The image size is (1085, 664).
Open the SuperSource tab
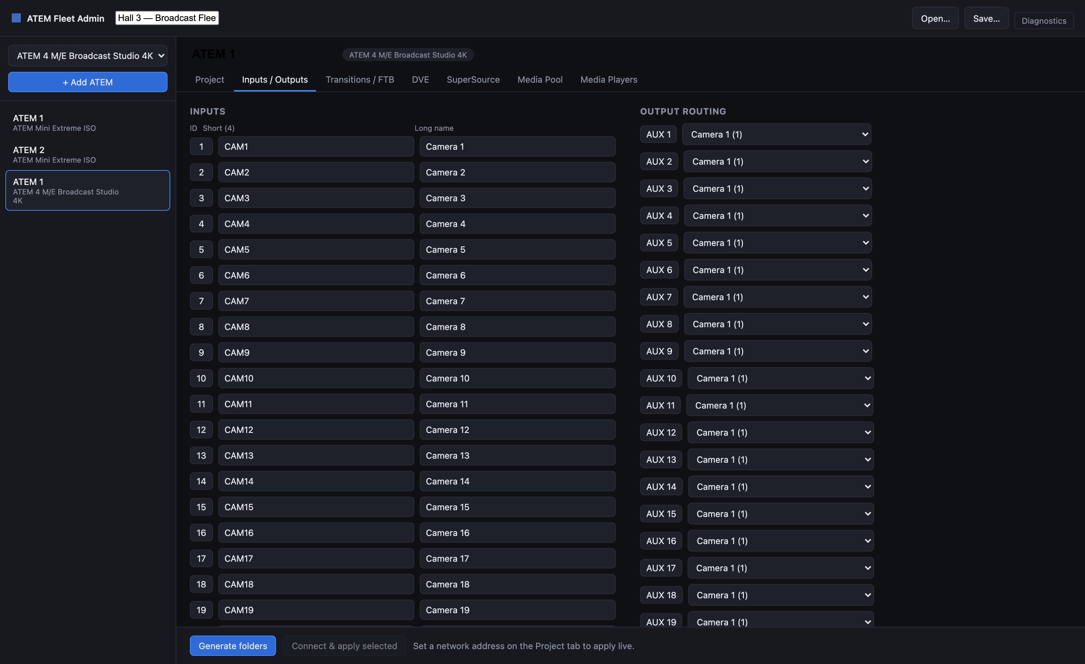tap(473, 80)
